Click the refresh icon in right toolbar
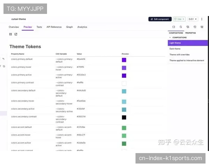 181,27
